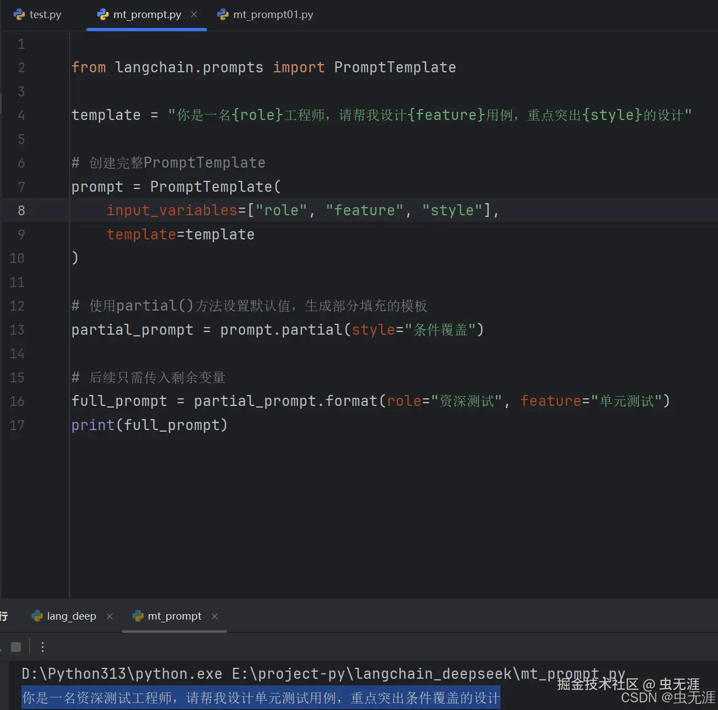Click line number 8 in the gutter
Screen dimensions: 718x710
pos(21,210)
